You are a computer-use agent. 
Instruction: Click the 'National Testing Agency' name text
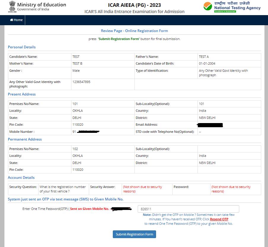tap(237, 8)
